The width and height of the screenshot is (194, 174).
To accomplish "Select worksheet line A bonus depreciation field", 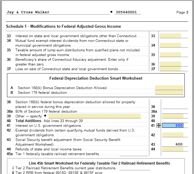I will coord(169,88).
